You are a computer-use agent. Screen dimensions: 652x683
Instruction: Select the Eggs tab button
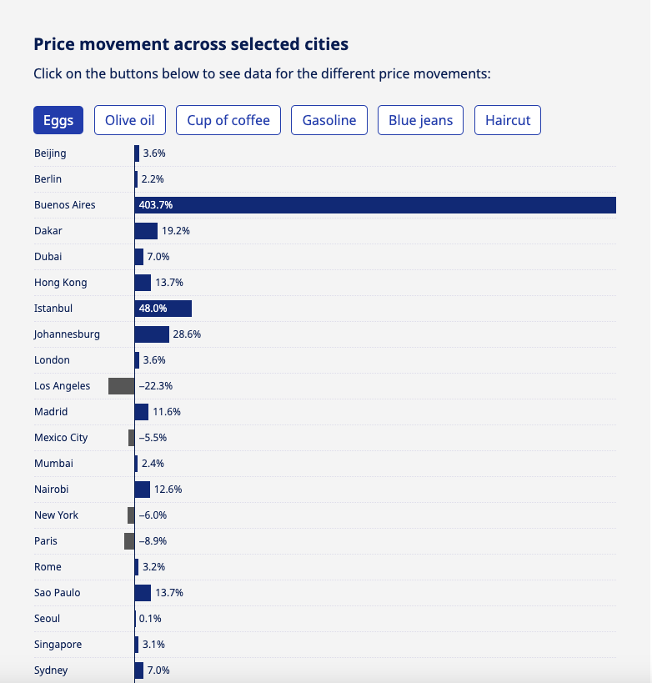point(58,120)
